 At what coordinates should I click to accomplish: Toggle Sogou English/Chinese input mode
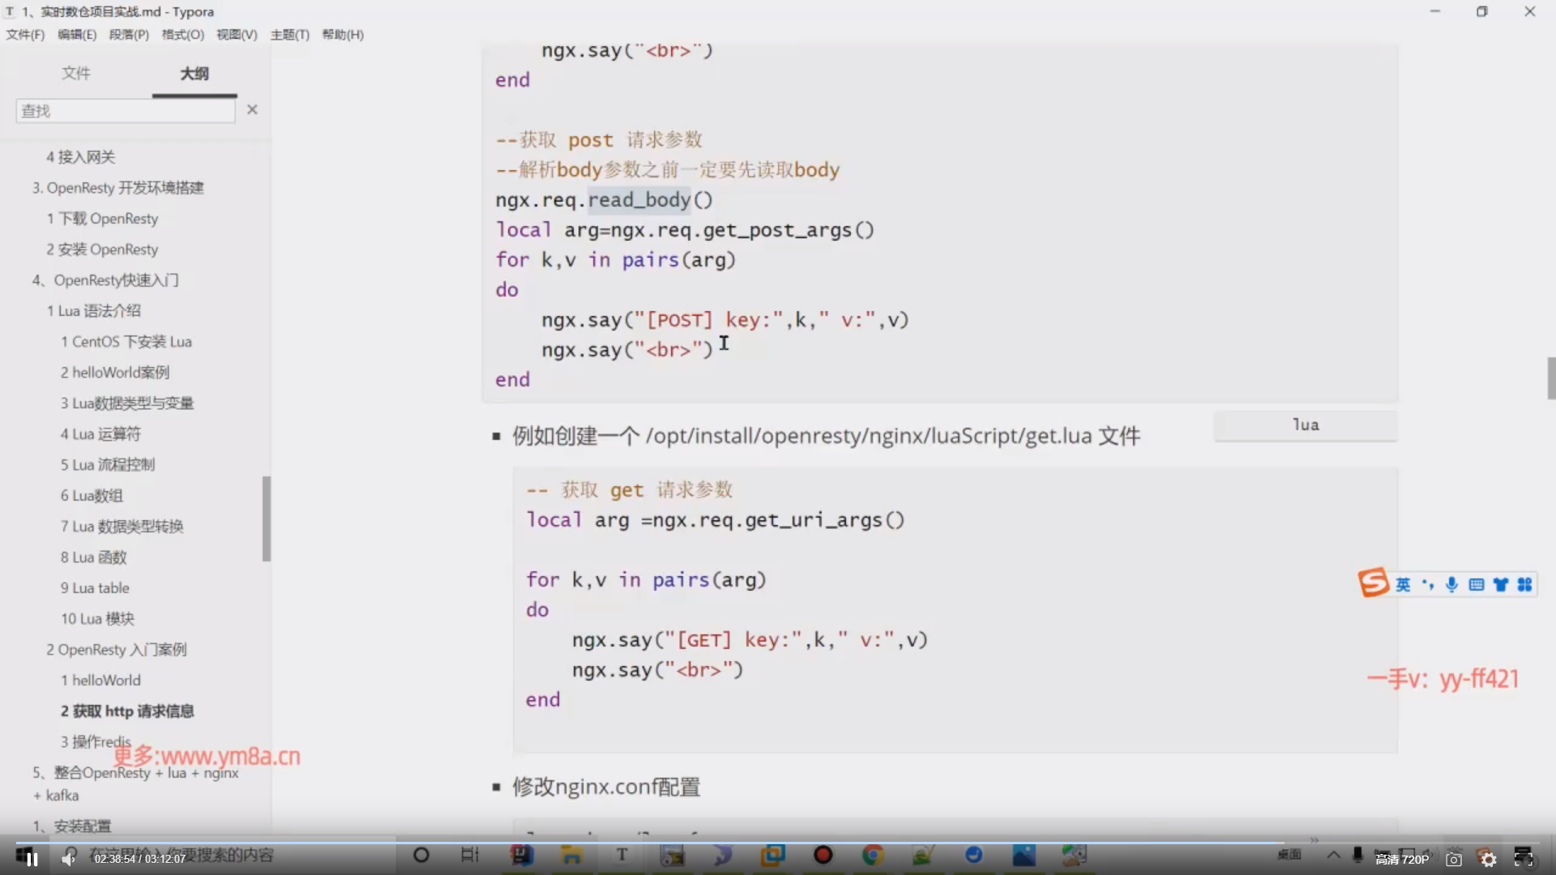click(x=1403, y=584)
